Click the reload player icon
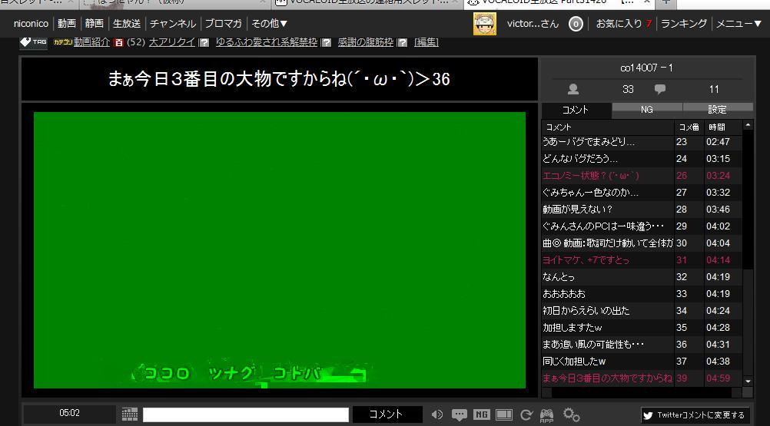 tap(526, 415)
